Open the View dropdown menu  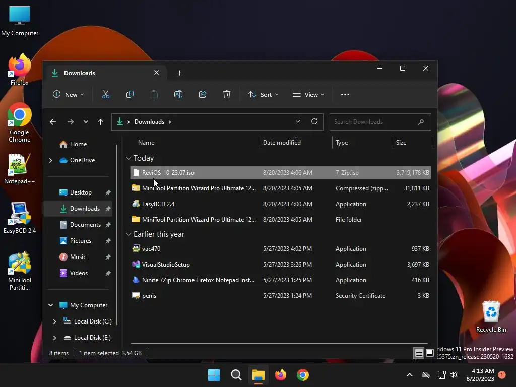point(308,94)
